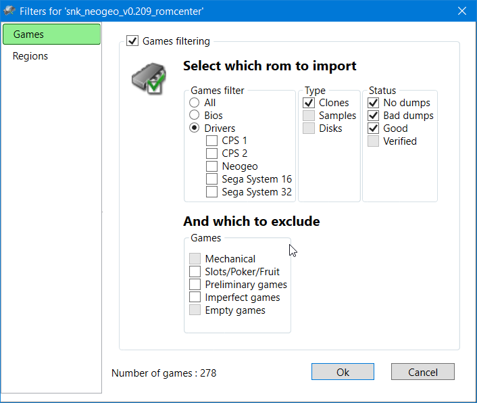Exclude Slots/Poker/Fruit games

[195, 272]
